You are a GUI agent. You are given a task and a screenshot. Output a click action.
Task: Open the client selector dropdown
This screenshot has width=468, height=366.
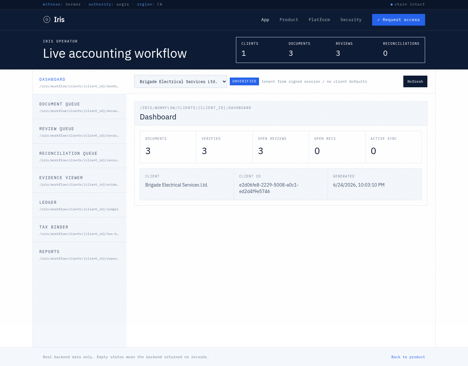click(181, 81)
